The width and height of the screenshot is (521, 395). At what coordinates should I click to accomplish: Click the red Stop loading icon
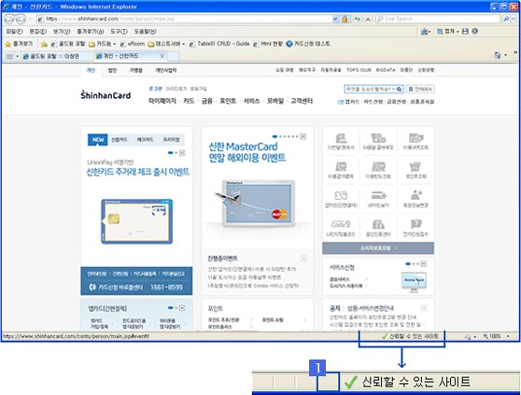tap(368, 19)
